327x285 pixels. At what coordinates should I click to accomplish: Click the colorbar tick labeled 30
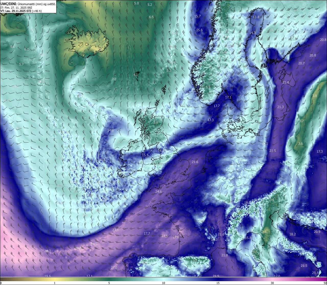tap(272, 283)
